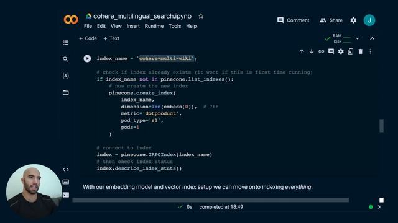Viewport: 398px width, 223px height.
Task: Open Colab settings gear in header
Action: [x=353, y=20]
